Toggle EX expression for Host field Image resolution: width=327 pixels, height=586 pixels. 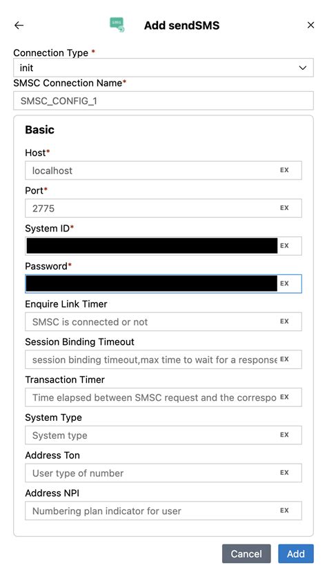coord(284,170)
